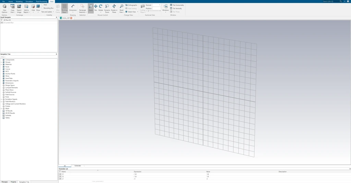This screenshot has height=183, width=351.
Task: Open Select View dropdown
Action: 132,12
